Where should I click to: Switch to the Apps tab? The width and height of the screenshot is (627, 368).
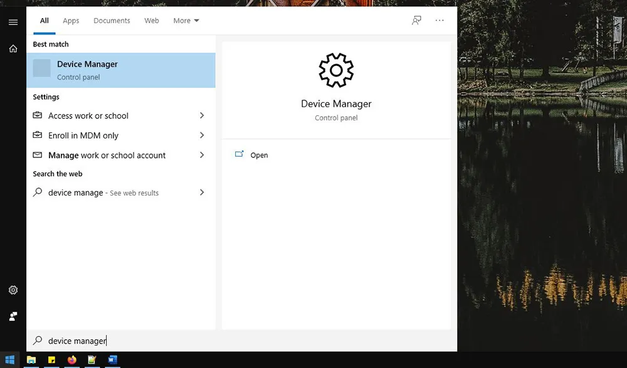(71, 21)
